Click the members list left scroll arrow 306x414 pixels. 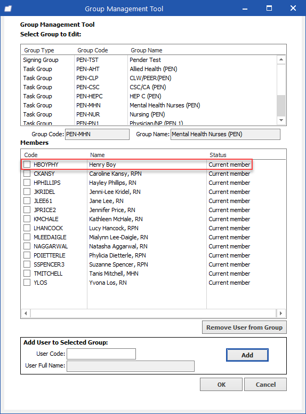(x=26, y=313)
